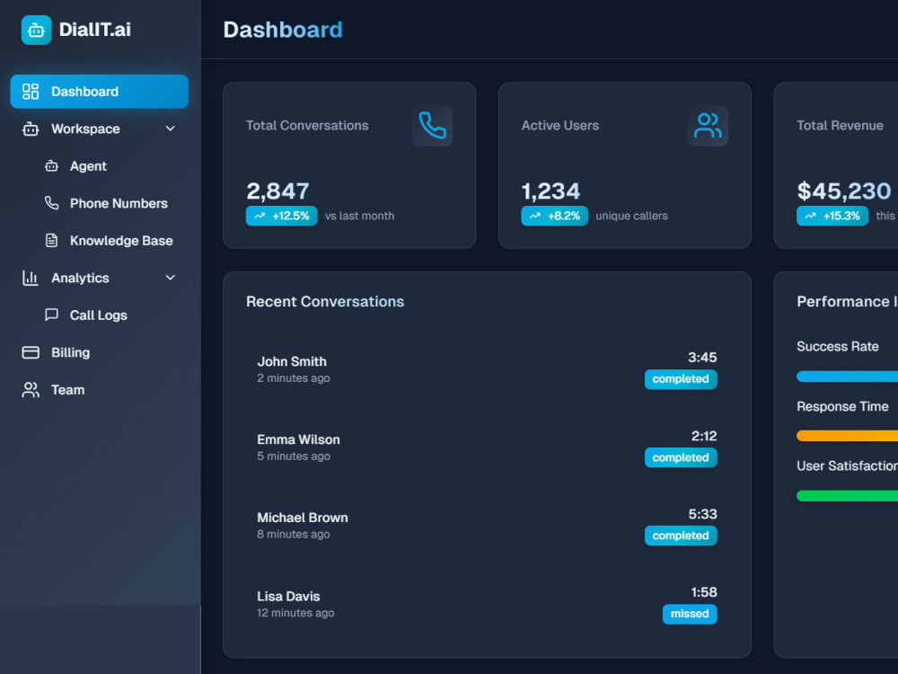Click the users icon on Active Users card

(x=708, y=126)
